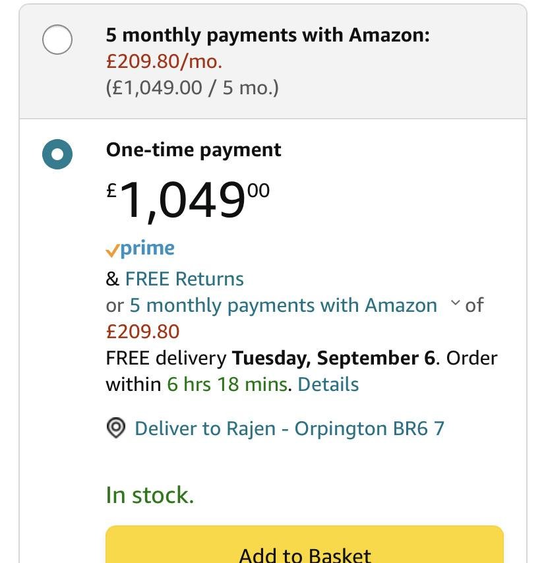
Task: Click the (£1,049.00 / 5 mo.) breakdown text
Action: click(193, 88)
